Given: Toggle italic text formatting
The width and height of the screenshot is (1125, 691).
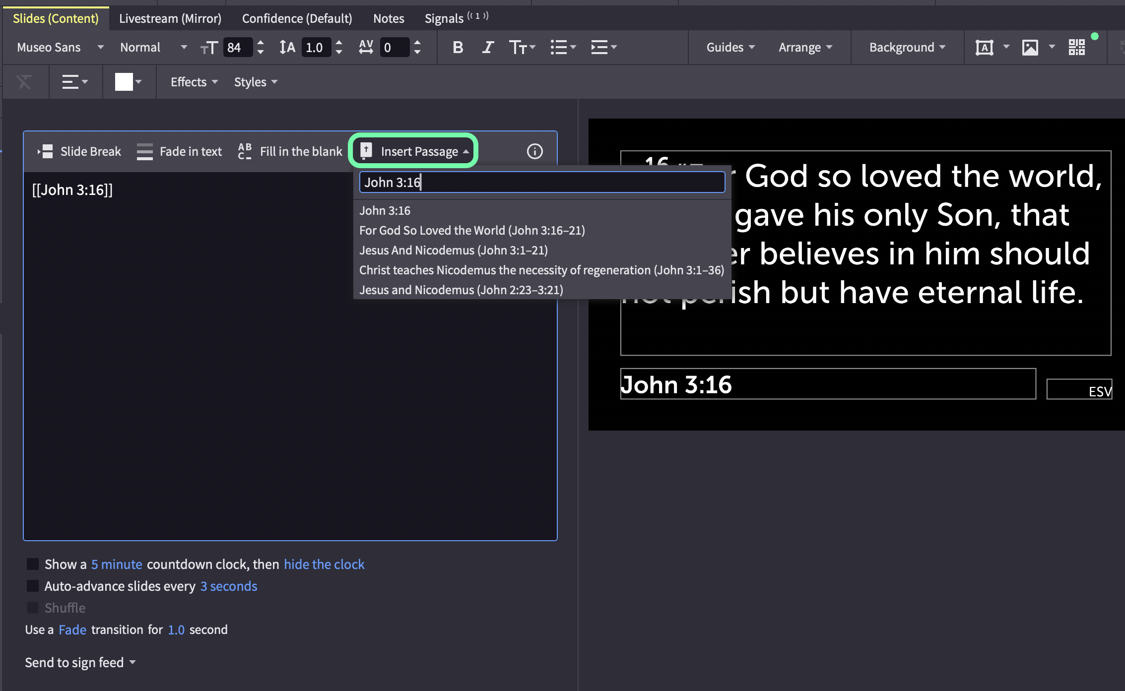Looking at the screenshot, I should [x=487, y=47].
